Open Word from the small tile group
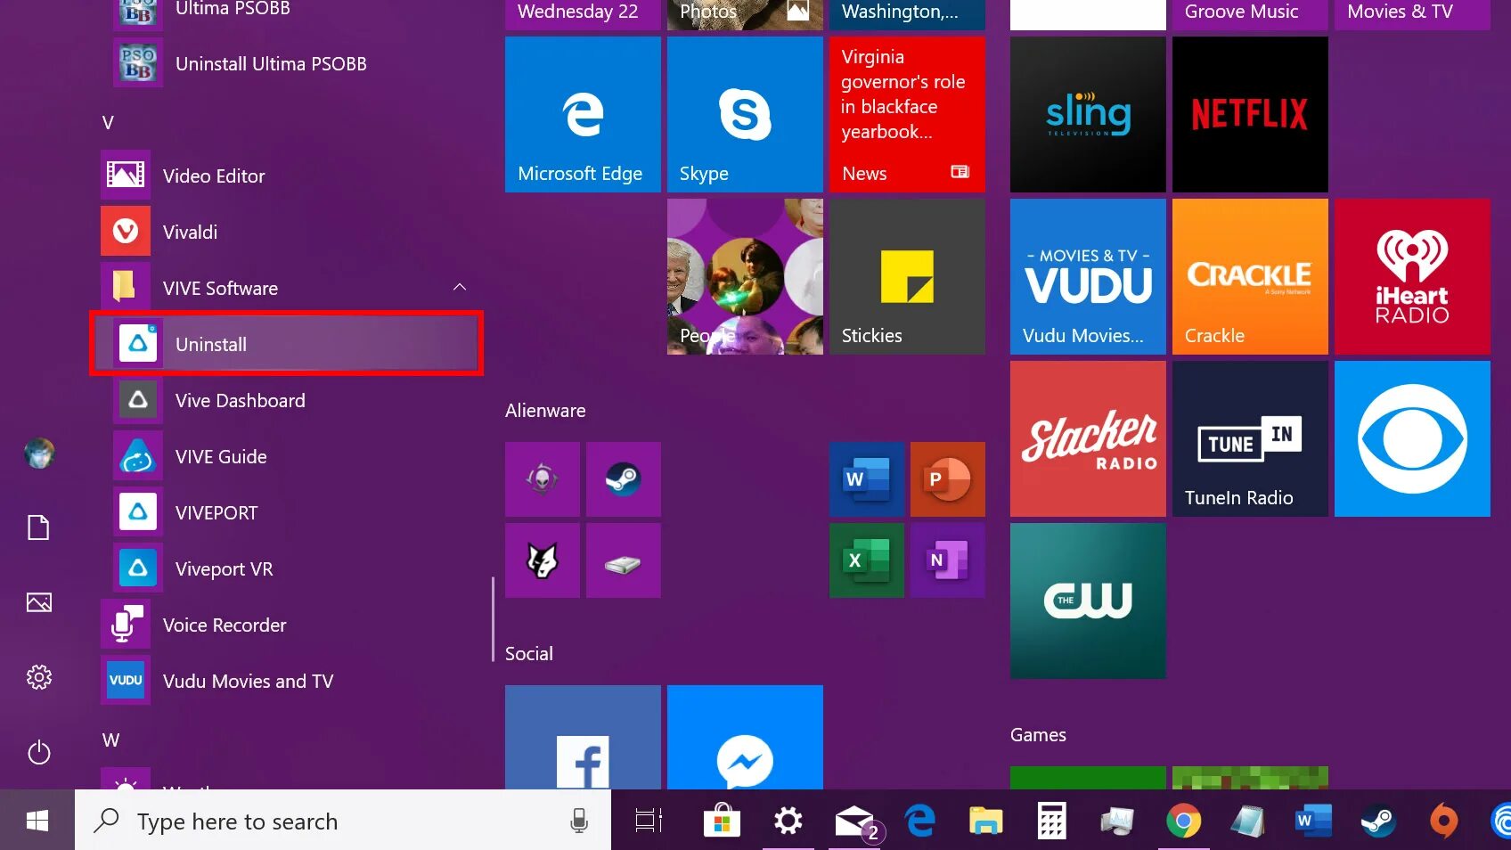 pos(866,479)
